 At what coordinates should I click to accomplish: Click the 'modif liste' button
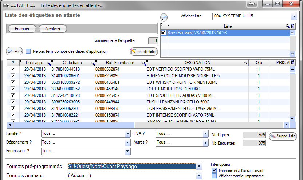point(143,52)
